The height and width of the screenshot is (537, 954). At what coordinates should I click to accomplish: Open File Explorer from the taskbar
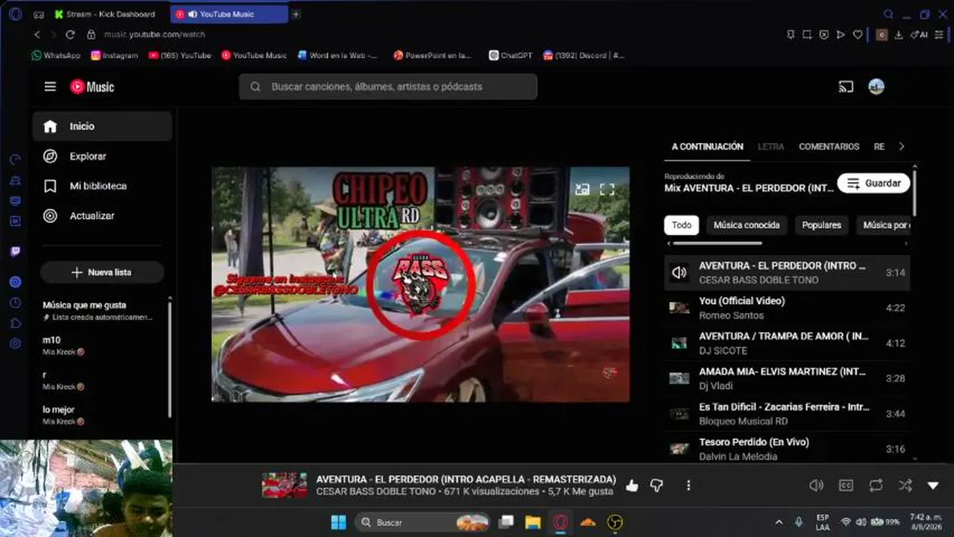point(532,522)
